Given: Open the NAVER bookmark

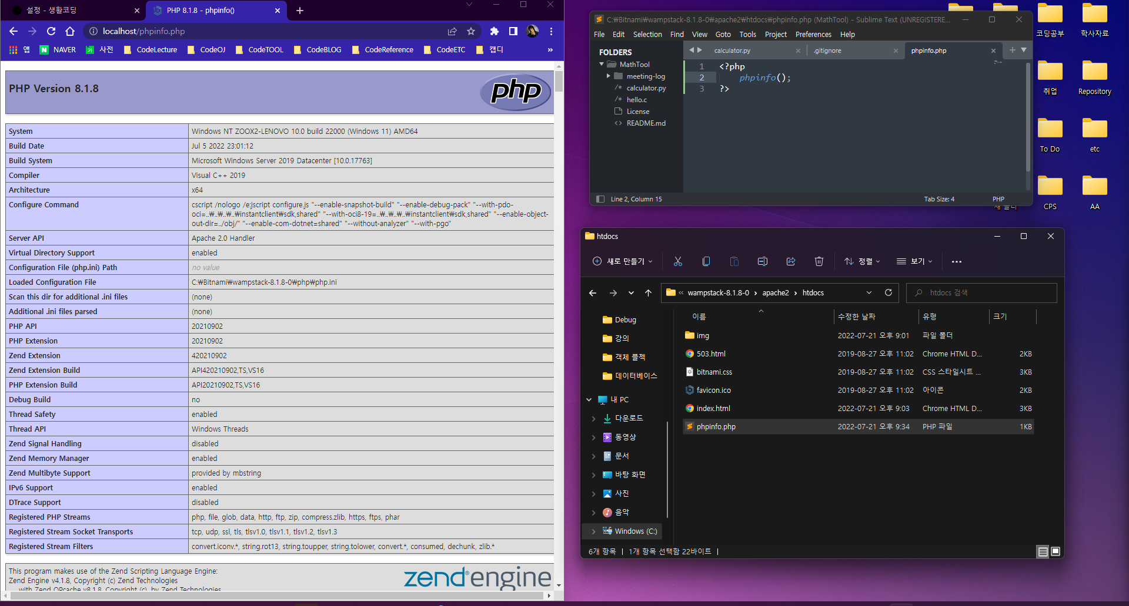Looking at the screenshot, I should click(58, 50).
